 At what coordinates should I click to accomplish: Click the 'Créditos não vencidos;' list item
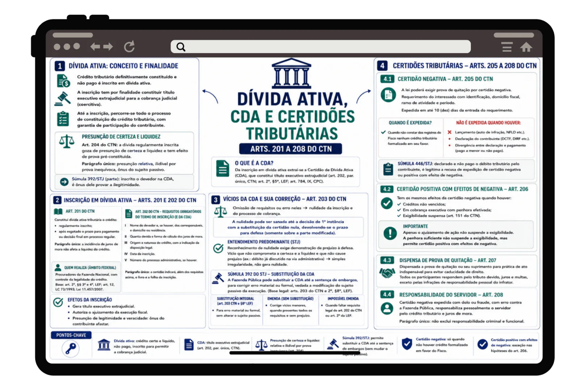424,204
